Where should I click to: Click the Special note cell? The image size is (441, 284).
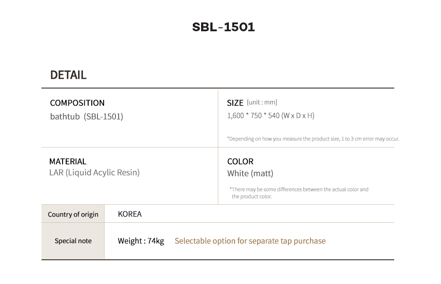click(x=73, y=241)
